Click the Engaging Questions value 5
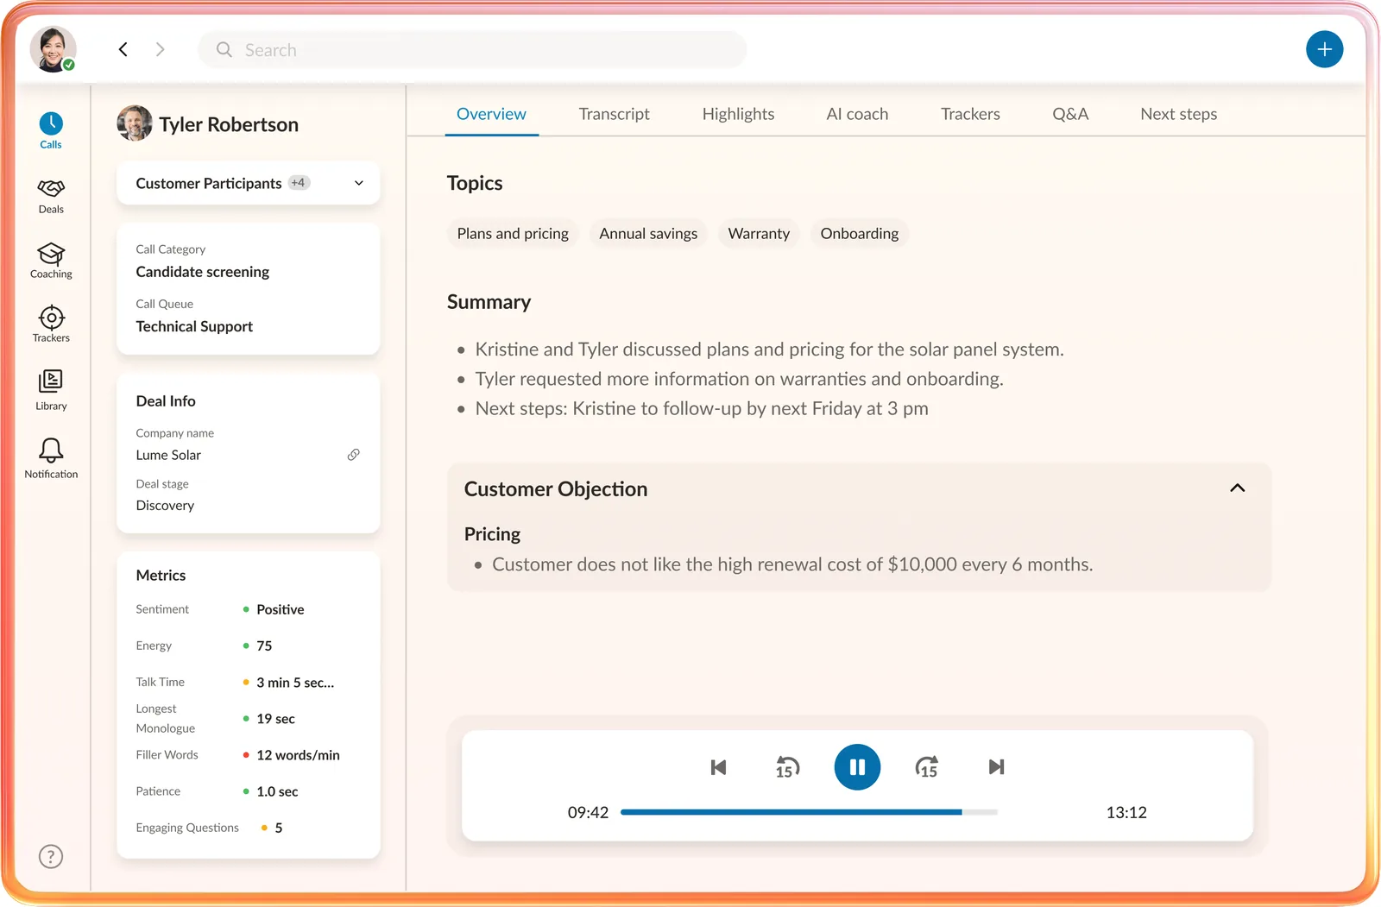 point(279,828)
